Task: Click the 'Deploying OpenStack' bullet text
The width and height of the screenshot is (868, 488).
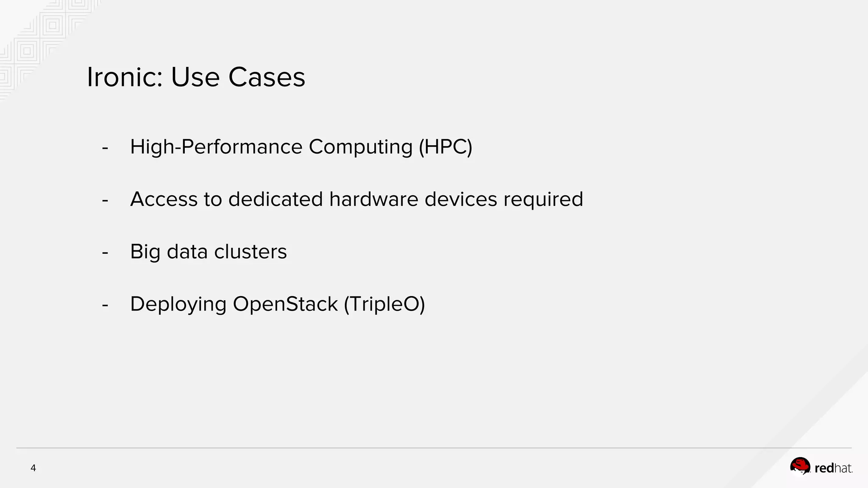Action: click(234, 304)
